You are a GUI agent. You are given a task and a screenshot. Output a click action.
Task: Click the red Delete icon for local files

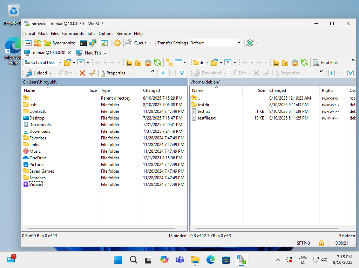pyautogui.click(x=82, y=73)
